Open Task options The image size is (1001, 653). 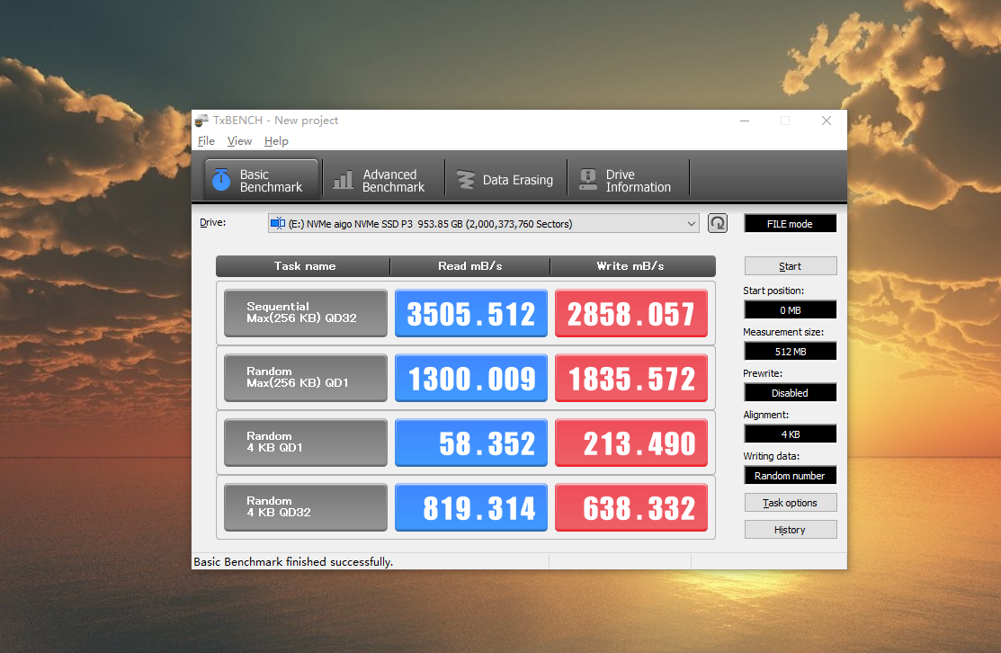point(791,503)
